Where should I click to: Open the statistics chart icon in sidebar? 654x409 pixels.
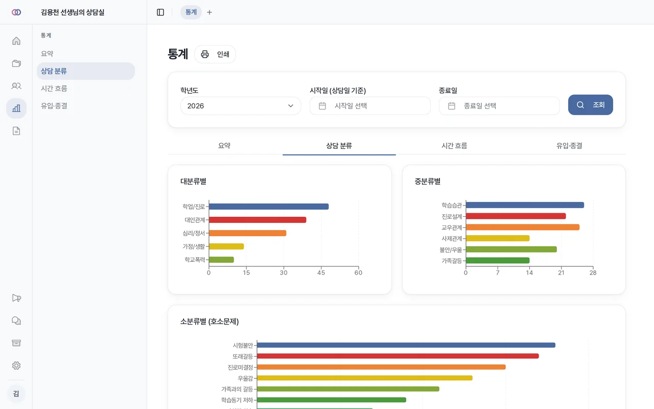pos(16,108)
